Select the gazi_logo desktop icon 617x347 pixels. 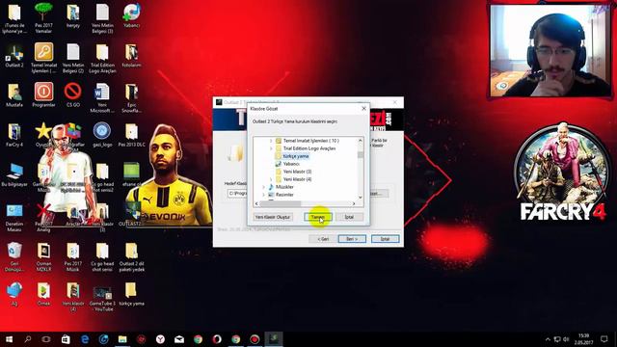click(102, 135)
